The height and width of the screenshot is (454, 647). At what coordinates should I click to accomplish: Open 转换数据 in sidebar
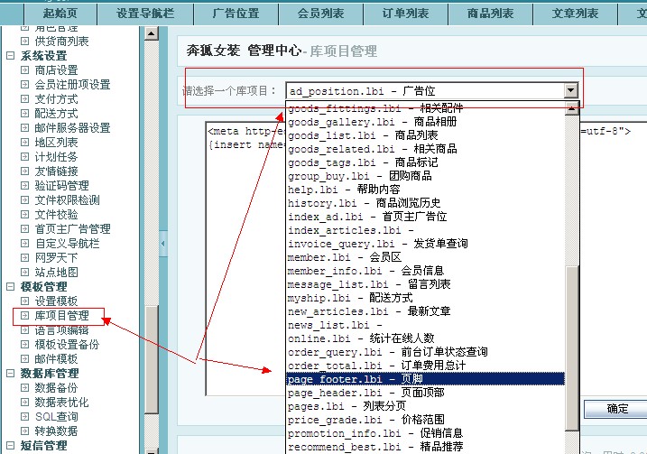point(56,431)
